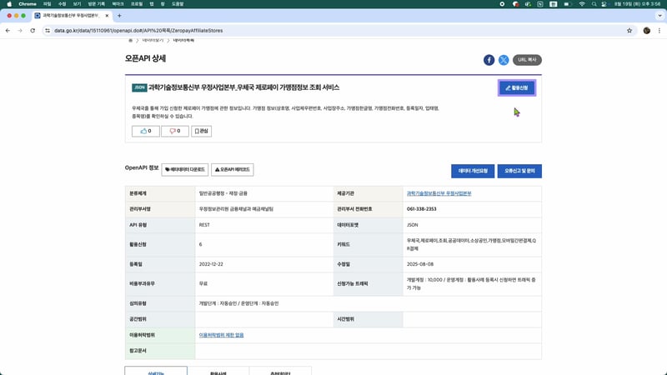Click the 활용신청 apply button
This screenshot has height=375, width=667.
(x=517, y=88)
